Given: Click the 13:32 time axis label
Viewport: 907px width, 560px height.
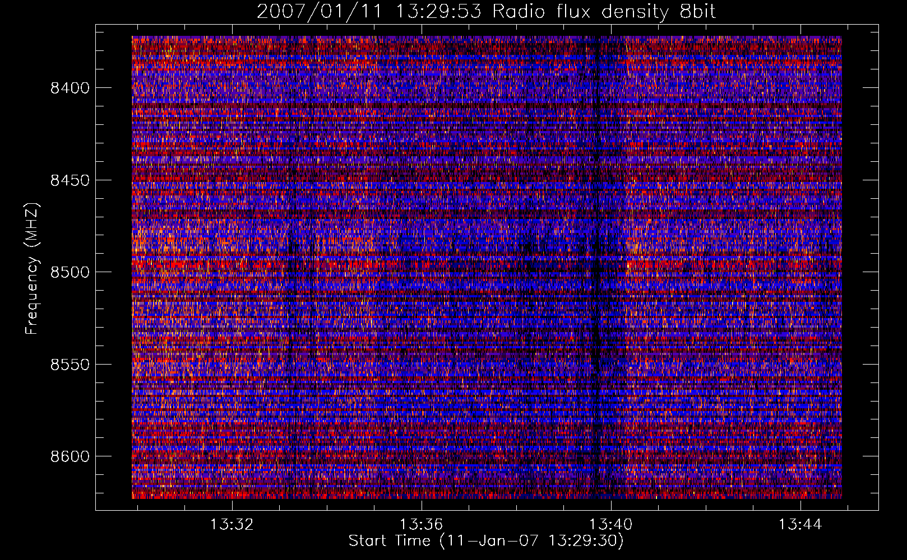Looking at the screenshot, I should [232, 525].
